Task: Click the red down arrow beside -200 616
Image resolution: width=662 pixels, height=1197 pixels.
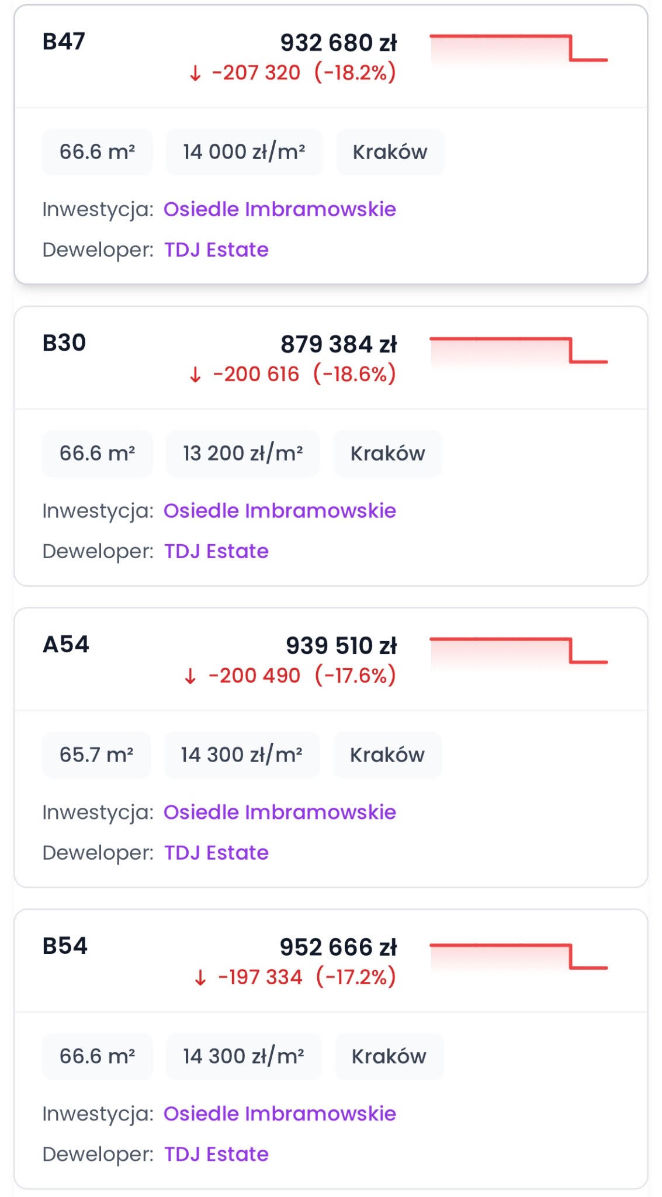Action: point(195,375)
